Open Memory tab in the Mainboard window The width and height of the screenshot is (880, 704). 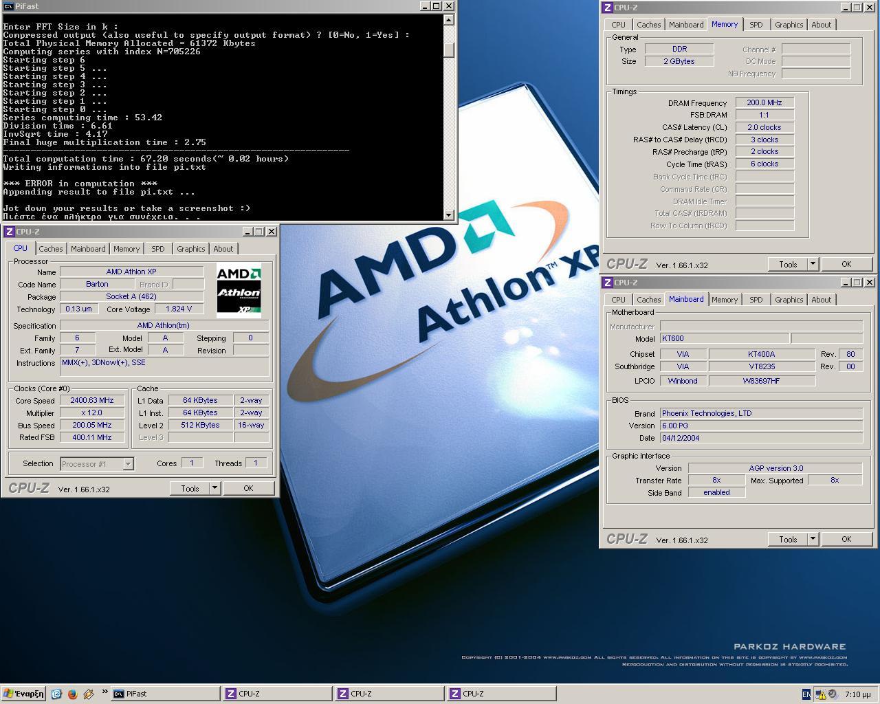click(x=725, y=300)
